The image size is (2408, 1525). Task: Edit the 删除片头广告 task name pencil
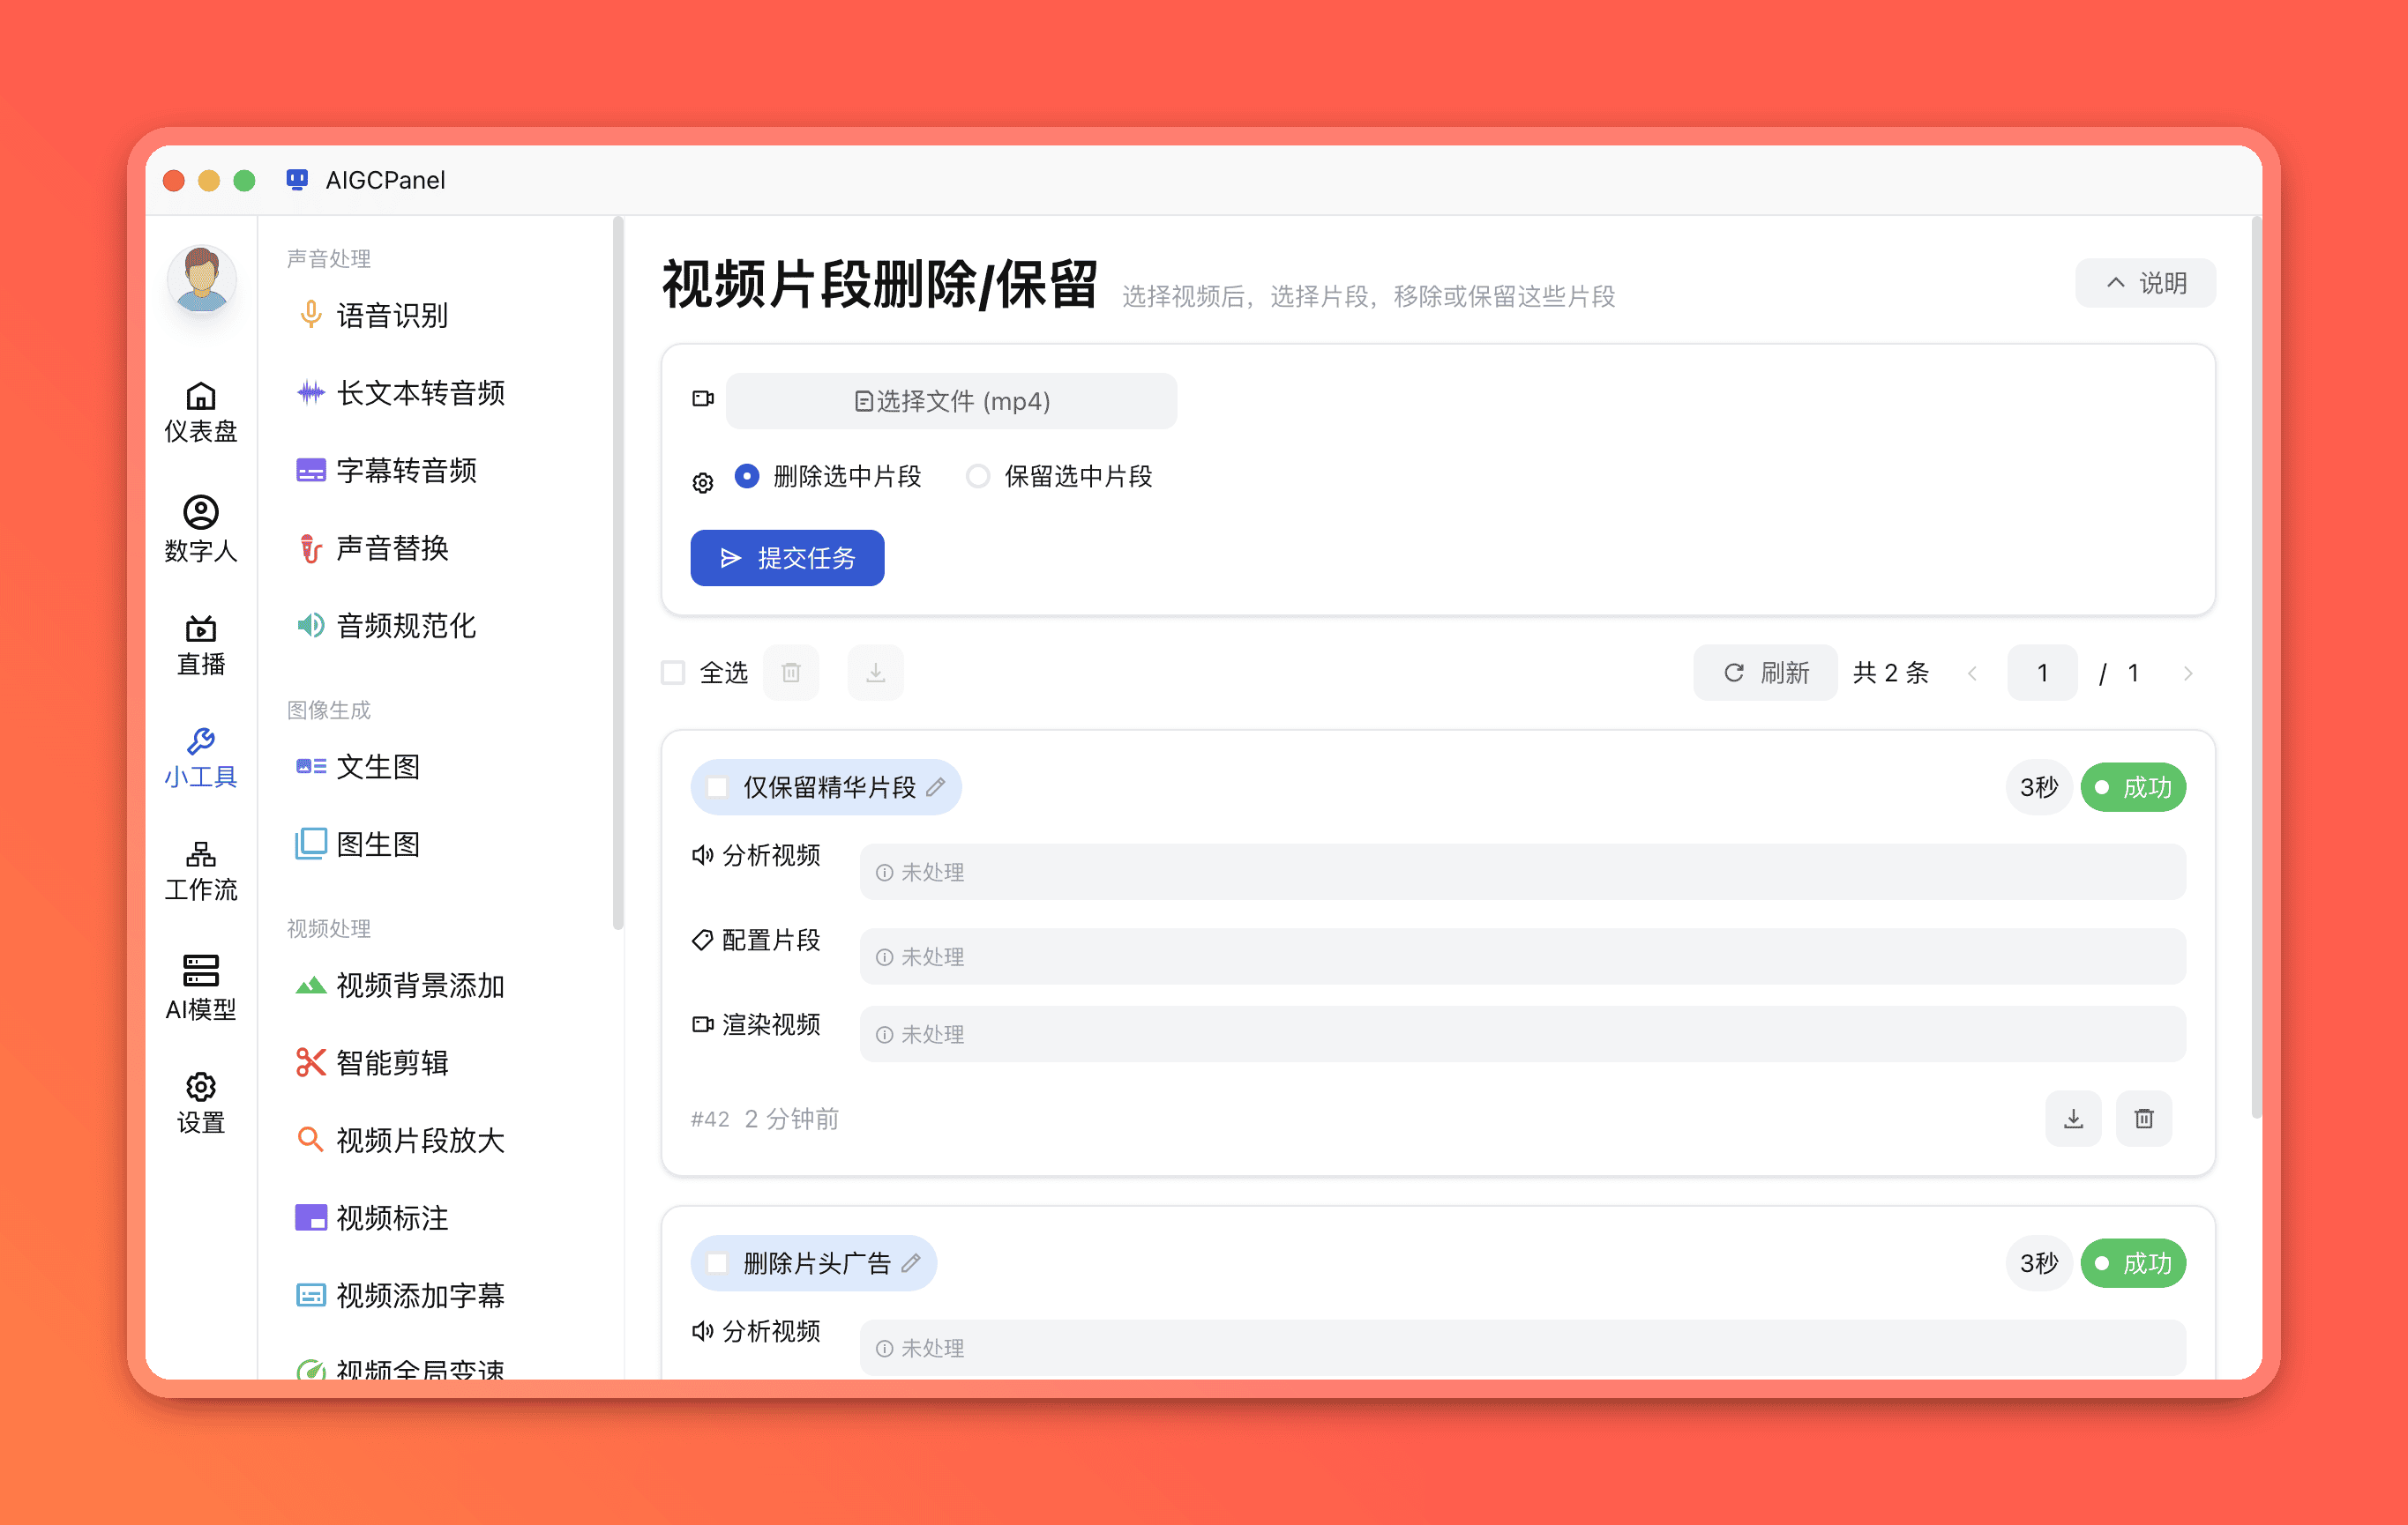tap(911, 1263)
